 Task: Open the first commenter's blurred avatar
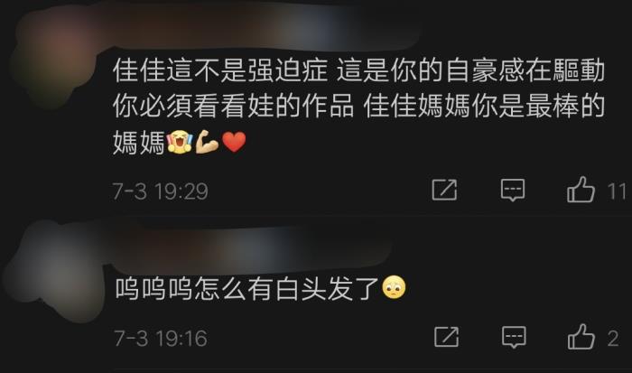click(x=54, y=57)
